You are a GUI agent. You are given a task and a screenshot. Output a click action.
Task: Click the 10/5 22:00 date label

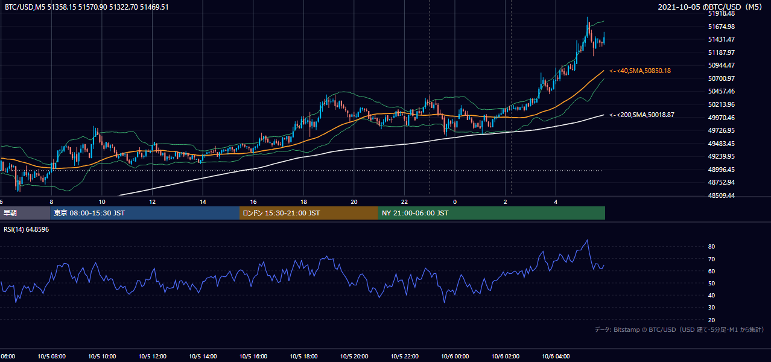click(404, 356)
